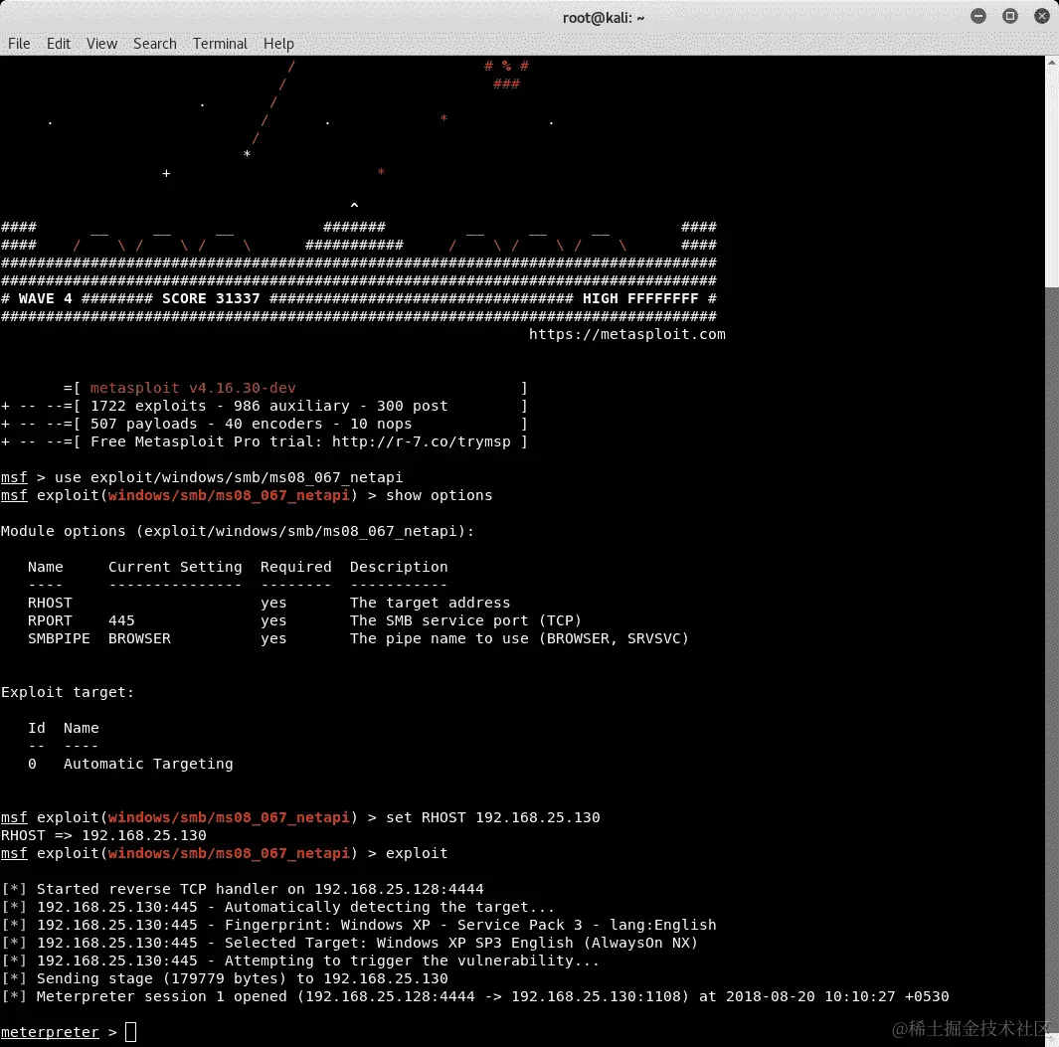Click 'The SMB service port (TCP)' description
1059x1047 pixels.
(x=465, y=620)
